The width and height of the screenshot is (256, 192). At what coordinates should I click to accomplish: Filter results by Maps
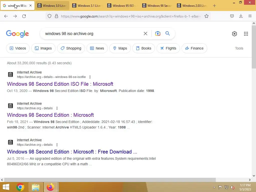(120, 48)
